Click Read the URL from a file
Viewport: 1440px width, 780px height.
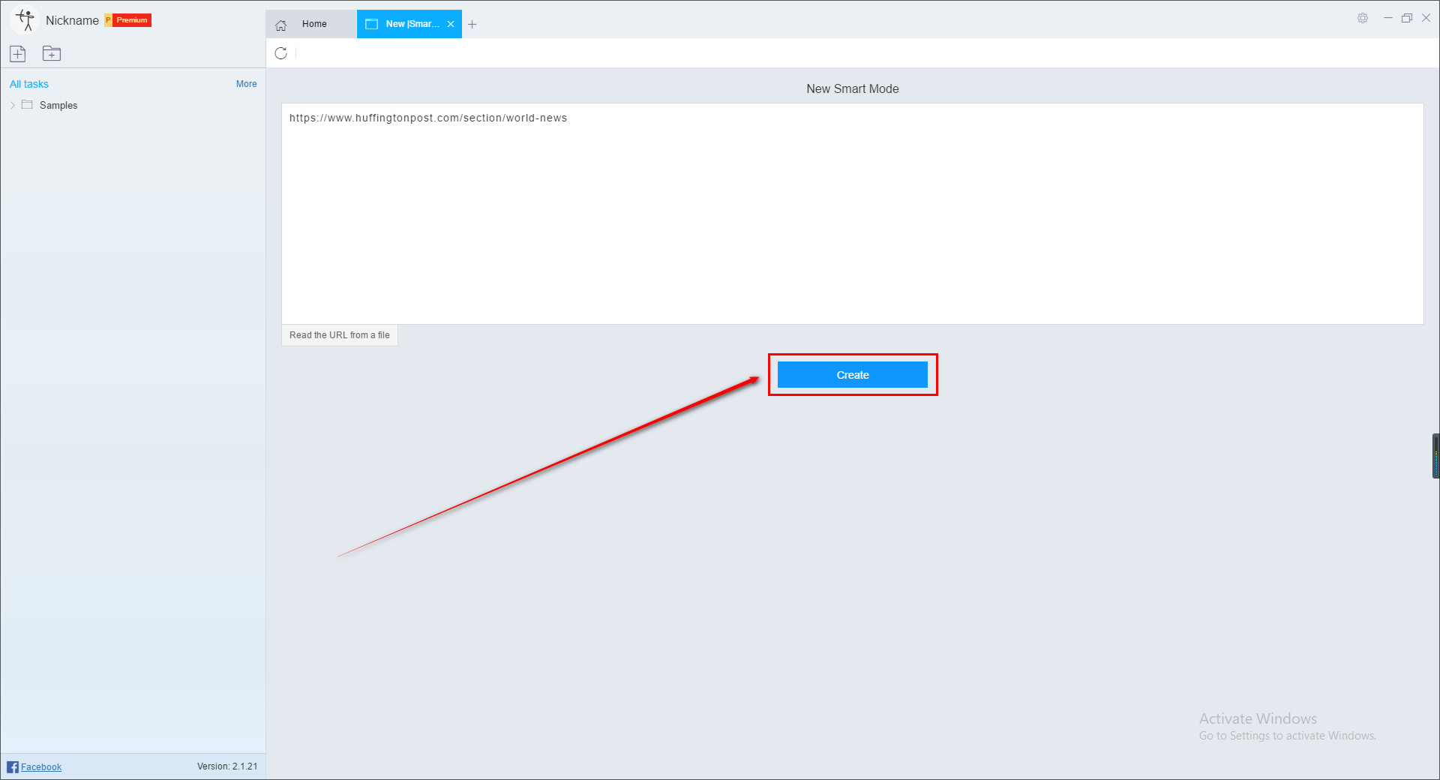coord(340,335)
